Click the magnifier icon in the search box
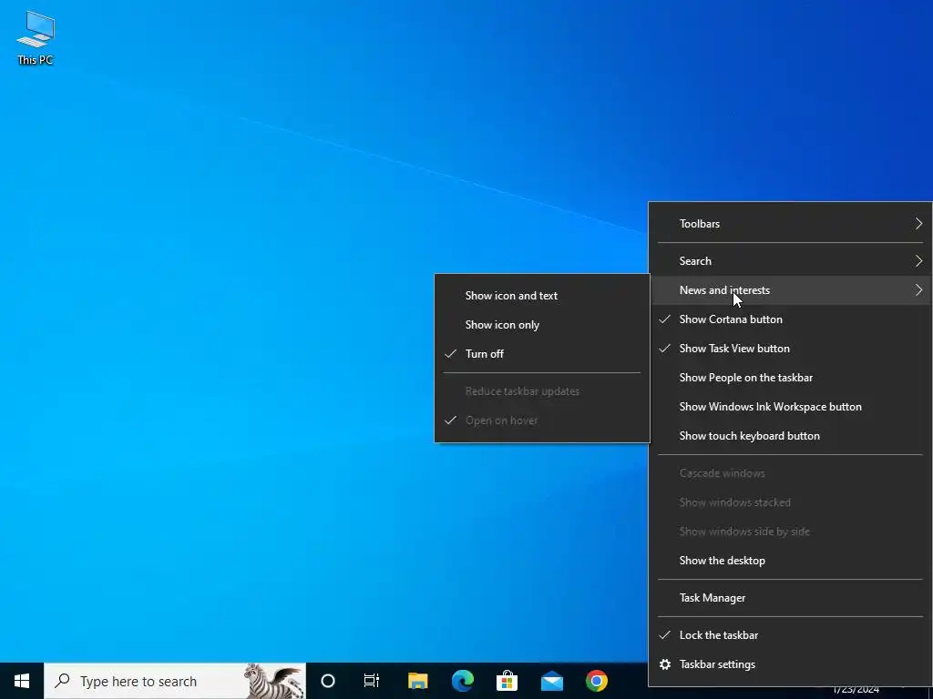 [62, 681]
